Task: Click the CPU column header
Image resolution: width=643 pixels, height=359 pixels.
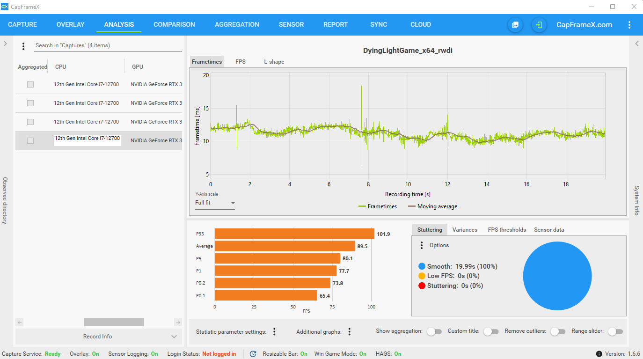Action: coord(61,67)
